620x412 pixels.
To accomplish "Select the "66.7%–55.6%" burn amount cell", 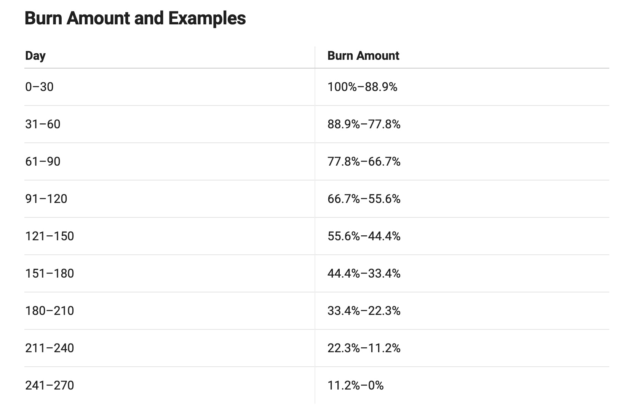I will [x=364, y=199].
